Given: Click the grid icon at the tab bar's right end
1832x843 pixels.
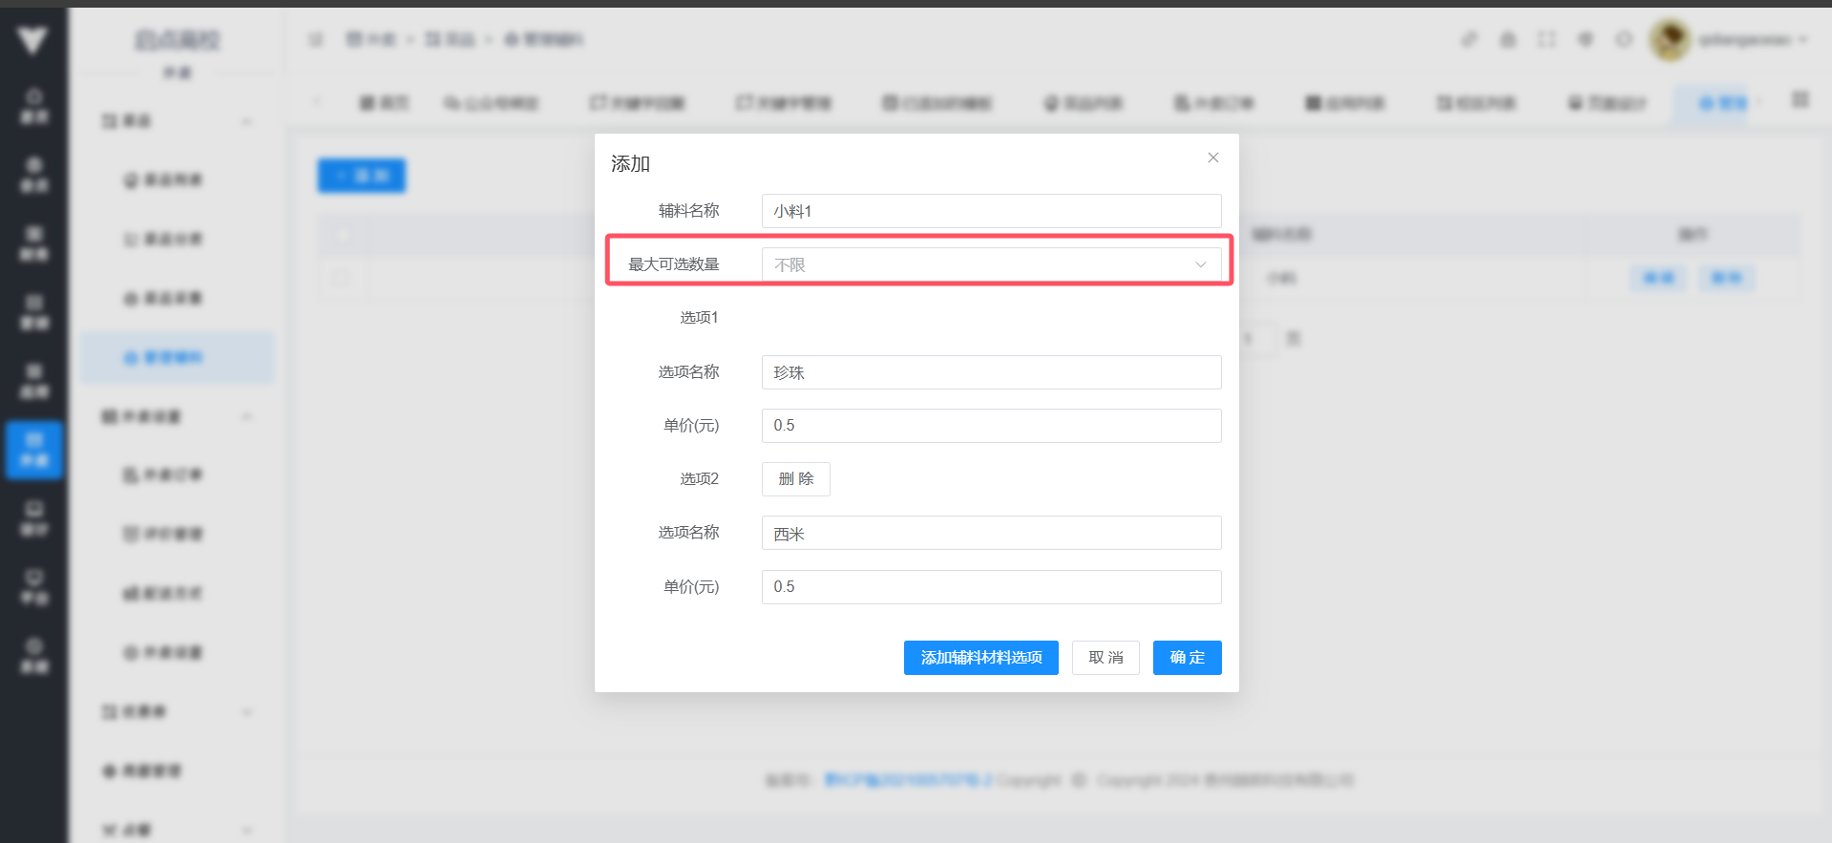Looking at the screenshot, I should (1800, 100).
